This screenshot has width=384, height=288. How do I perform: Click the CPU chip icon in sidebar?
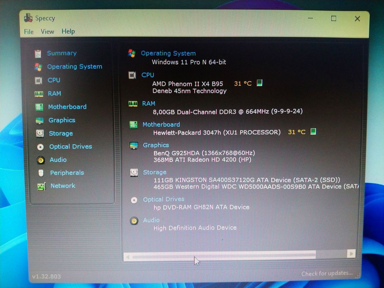[x=38, y=81]
